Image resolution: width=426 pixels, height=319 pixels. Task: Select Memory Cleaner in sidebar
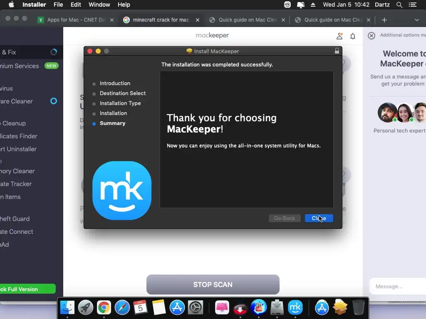pos(31,171)
